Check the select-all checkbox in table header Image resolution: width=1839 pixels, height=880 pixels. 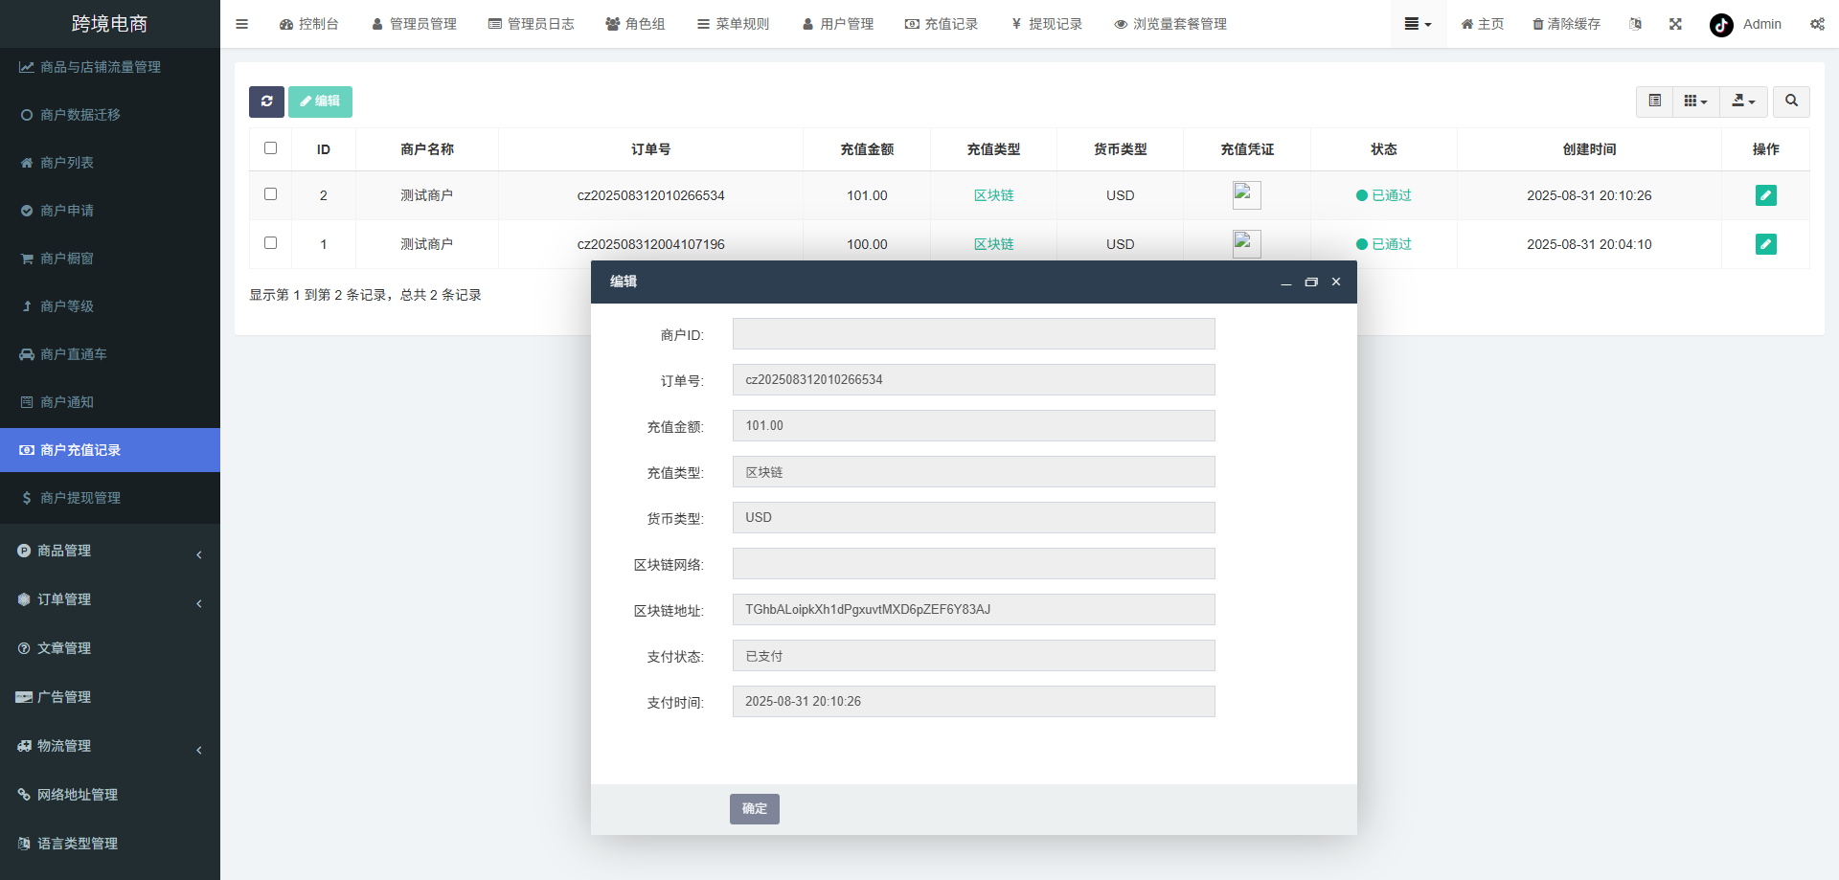click(x=270, y=147)
